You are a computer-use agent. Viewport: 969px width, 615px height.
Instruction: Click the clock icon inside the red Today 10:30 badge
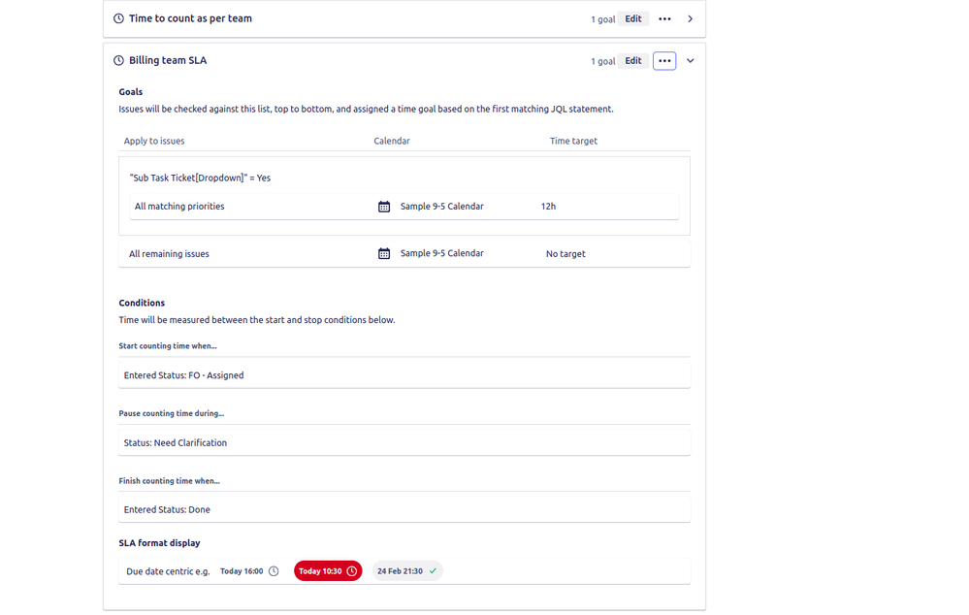349,570
